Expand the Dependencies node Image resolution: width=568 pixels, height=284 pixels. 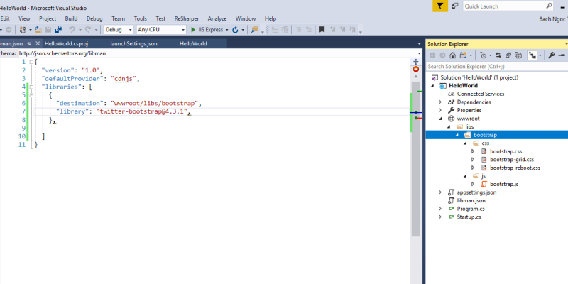pos(440,102)
